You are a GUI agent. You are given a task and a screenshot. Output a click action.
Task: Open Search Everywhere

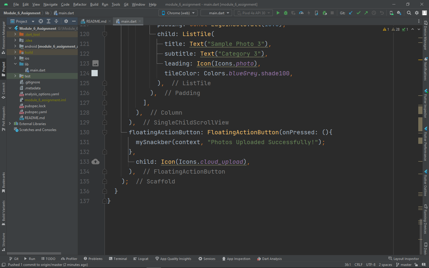[409, 13]
